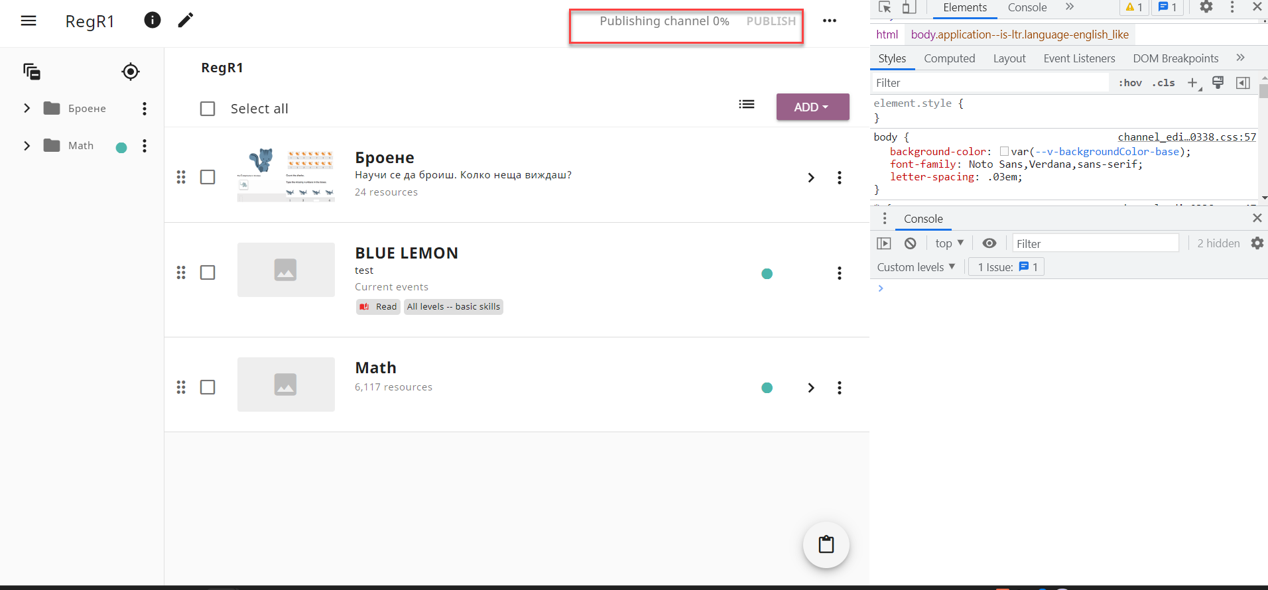Show more DevTools tabs chevron
1268x590 pixels.
(x=1070, y=7)
